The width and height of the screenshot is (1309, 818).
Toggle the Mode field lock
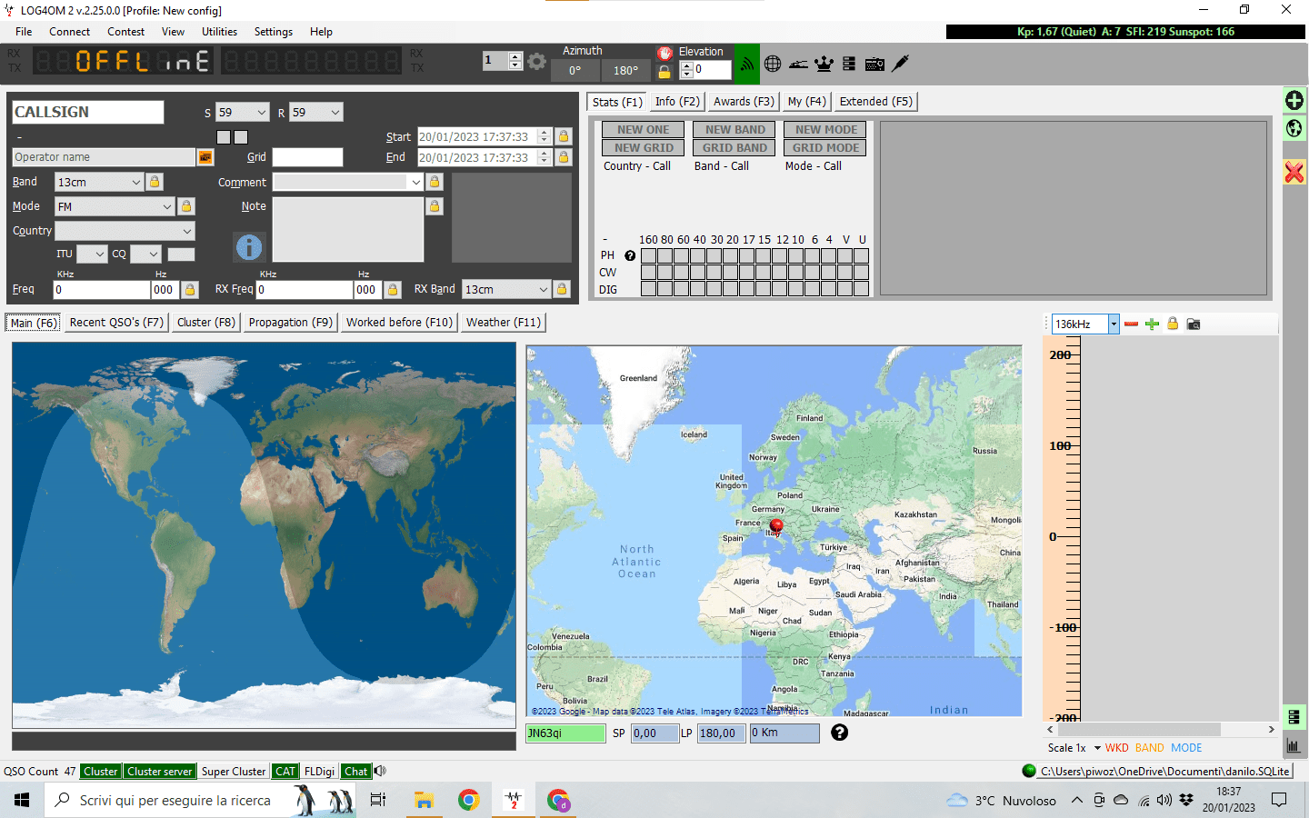coord(186,206)
